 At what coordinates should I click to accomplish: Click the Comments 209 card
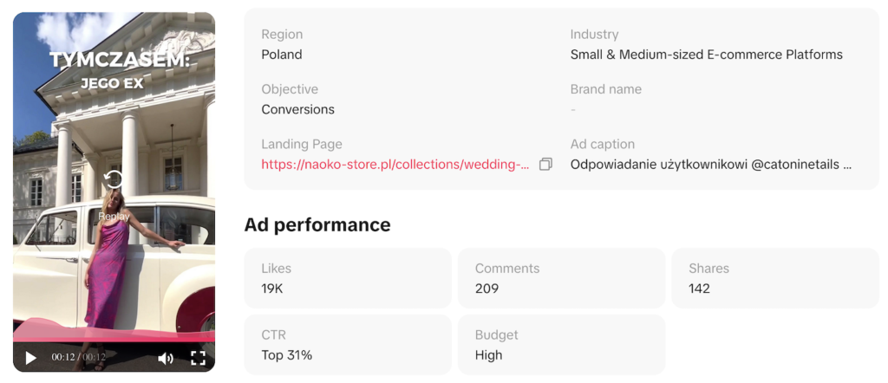coord(561,278)
